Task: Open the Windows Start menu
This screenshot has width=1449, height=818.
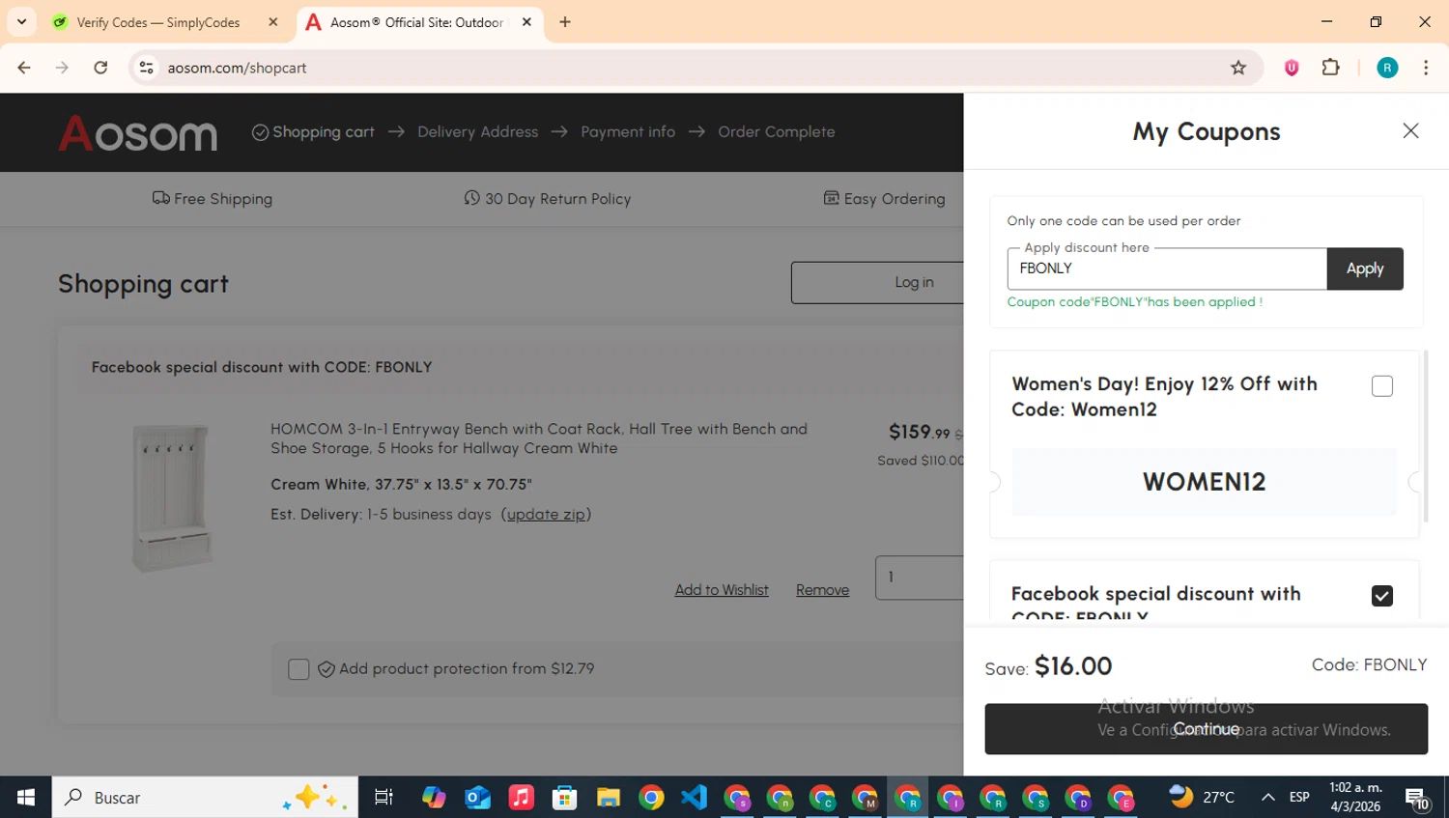Action: pos(26,798)
